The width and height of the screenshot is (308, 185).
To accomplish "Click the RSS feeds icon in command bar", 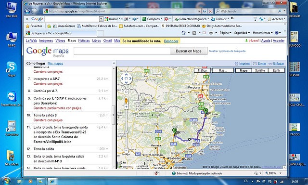I will pyautogui.click(x=194, y=33).
